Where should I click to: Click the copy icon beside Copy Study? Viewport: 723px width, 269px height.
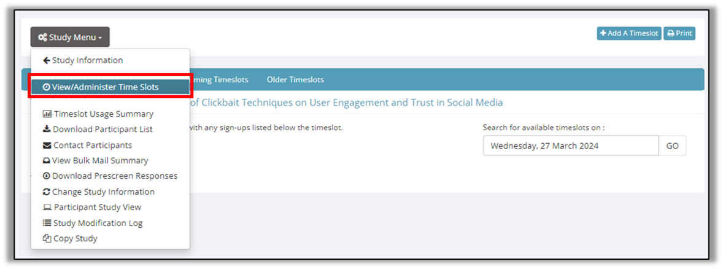coord(47,238)
